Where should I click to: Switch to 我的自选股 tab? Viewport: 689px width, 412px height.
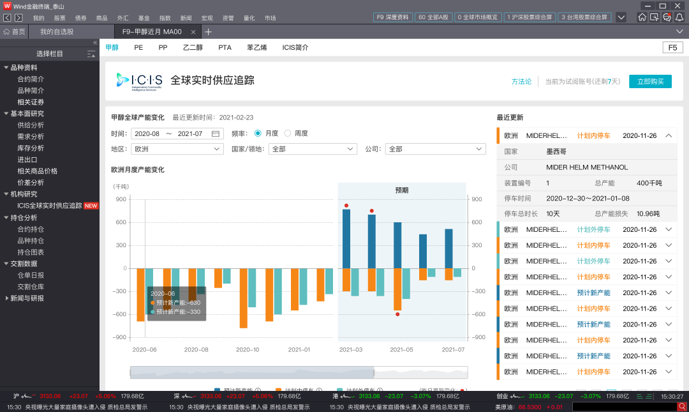point(57,32)
